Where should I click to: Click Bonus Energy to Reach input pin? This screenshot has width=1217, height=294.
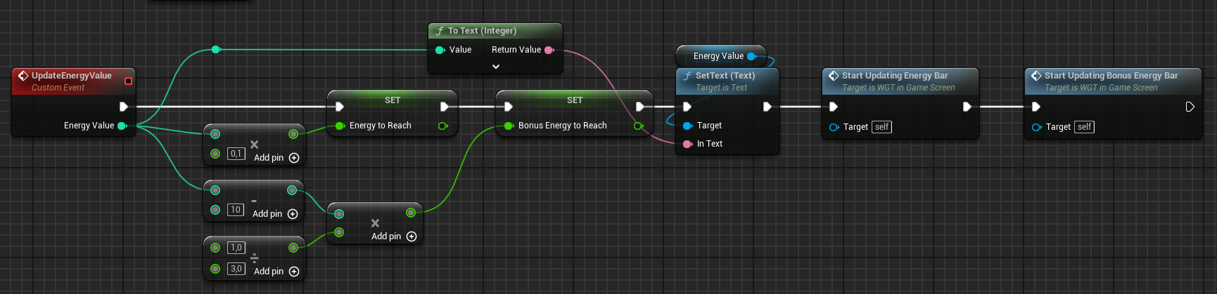click(x=509, y=126)
